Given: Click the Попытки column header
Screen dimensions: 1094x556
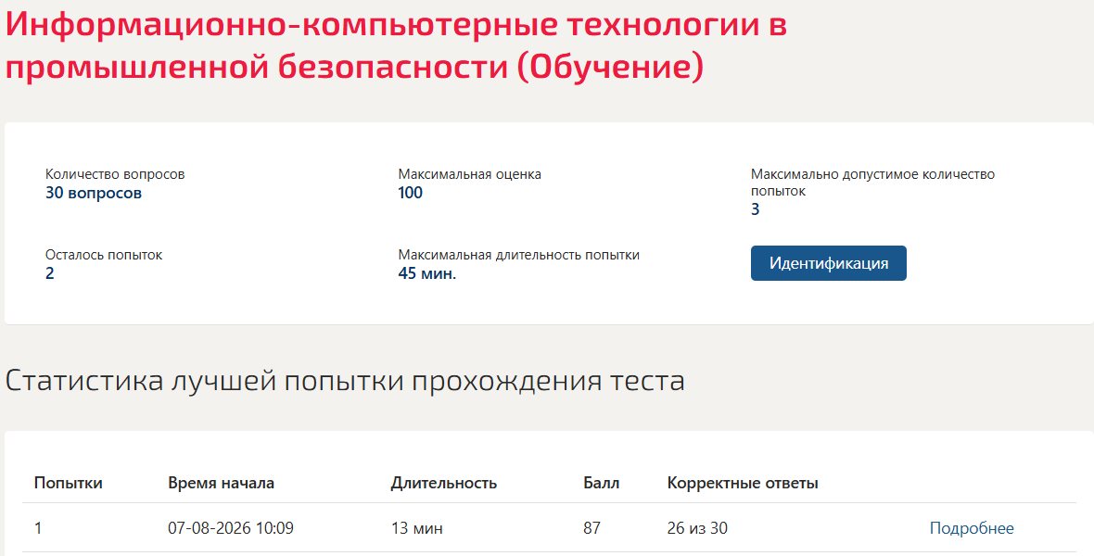Looking at the screenshot, I should [x=69, y=483].
